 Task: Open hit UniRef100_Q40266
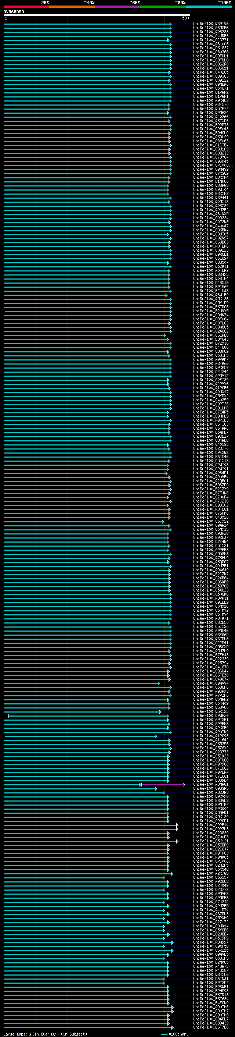(x=211, y=117)
